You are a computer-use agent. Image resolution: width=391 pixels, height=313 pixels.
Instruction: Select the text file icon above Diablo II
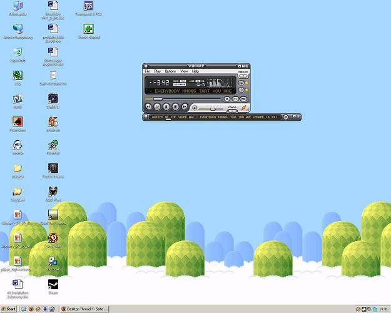(53, 78)
